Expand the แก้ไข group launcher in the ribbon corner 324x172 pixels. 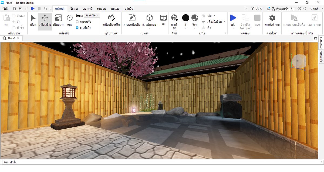(225, 33)
